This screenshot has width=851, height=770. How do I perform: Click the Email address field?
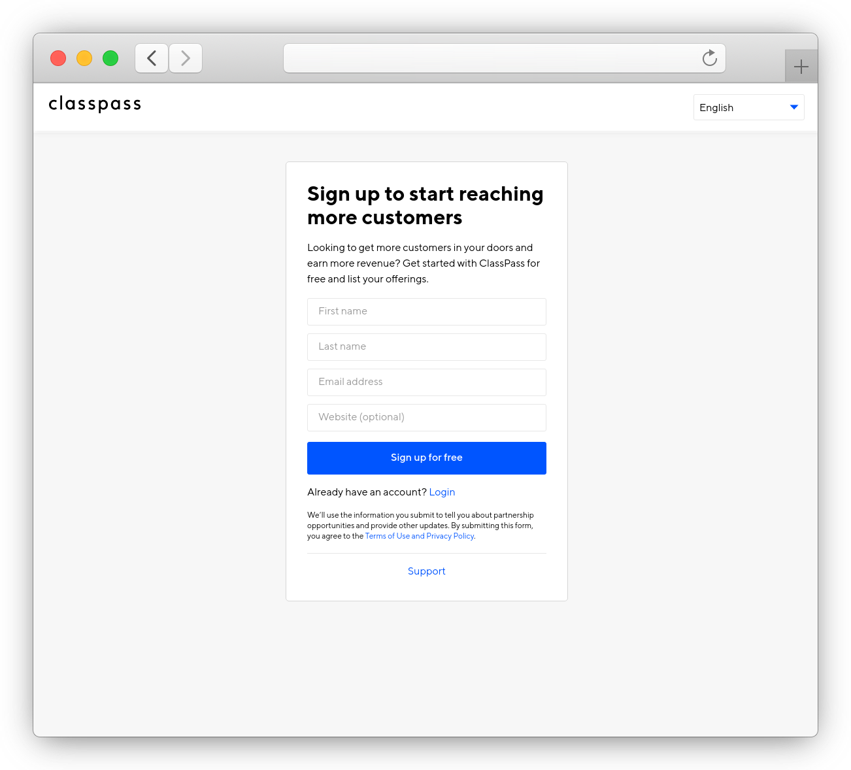tap(427, 382)
